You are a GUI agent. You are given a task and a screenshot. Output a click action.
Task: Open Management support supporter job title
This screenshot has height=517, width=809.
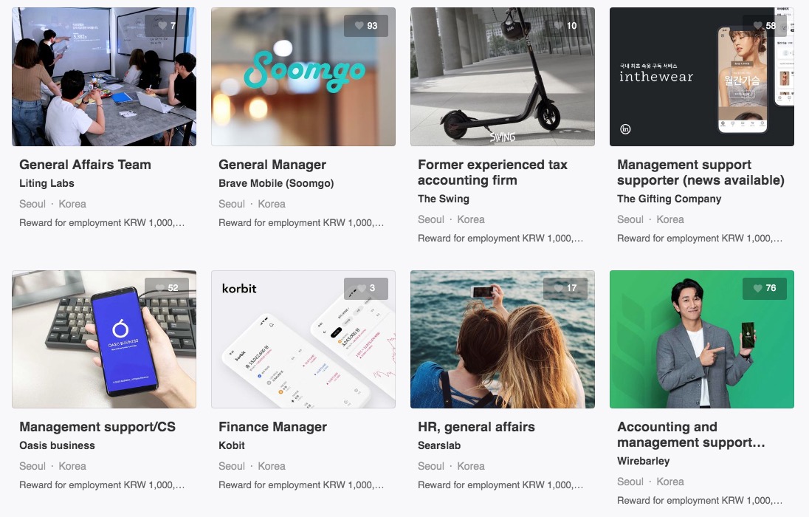point(700,173)
